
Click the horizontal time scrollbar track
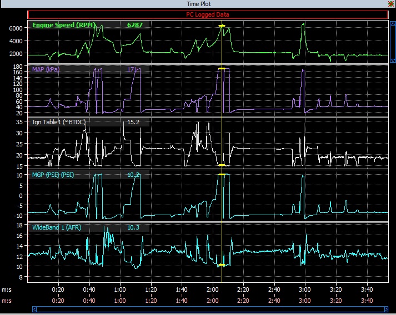tap(210, 309)
